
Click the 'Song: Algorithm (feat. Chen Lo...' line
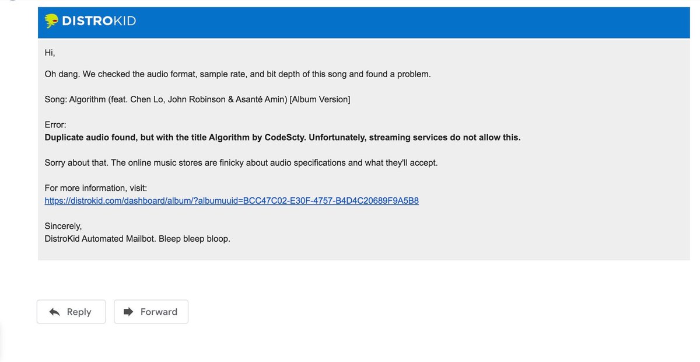point(197,99)
